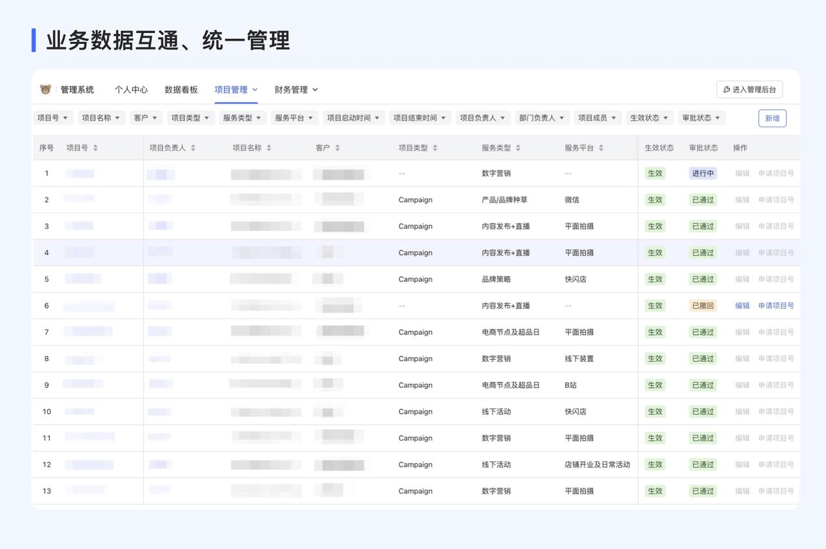Click 序号 column header
Image resolution: width=826 pixels, height=549 pixels.
(46, 148)
